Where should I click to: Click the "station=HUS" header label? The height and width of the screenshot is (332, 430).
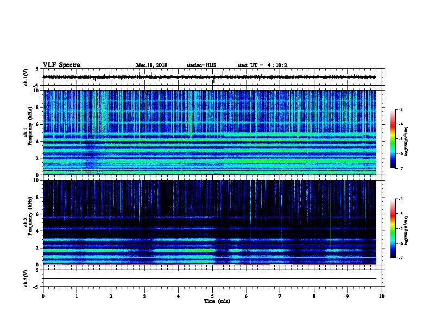click(x=201, y=65)
